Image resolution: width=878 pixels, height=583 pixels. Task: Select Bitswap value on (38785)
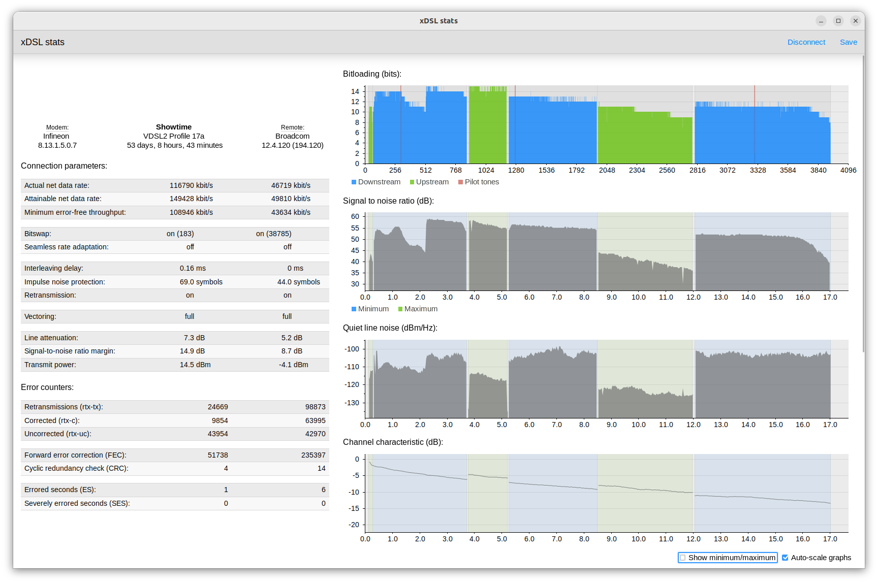click(x=274, y=234)
